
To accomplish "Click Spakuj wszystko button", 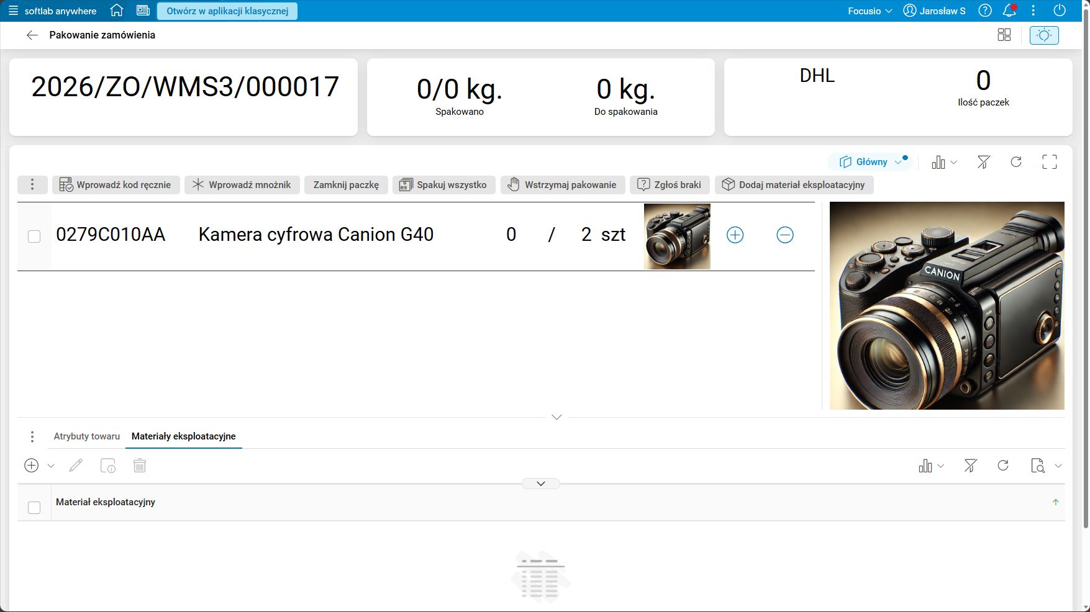I will click(444, 185).
